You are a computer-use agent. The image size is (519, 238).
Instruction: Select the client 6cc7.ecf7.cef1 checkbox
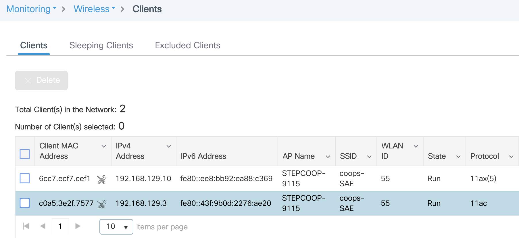coord(25,178)
